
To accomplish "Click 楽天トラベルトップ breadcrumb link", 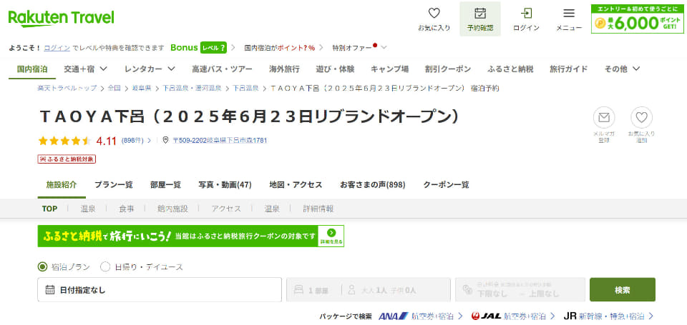I will [x=67, y=88].
